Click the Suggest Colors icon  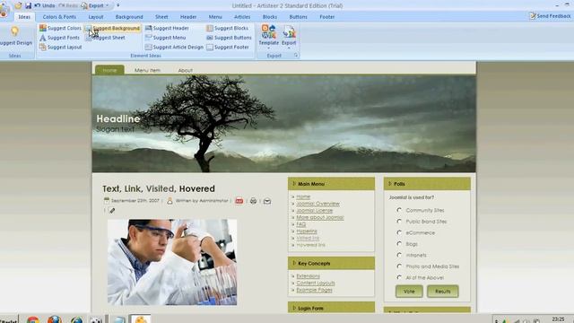[43, 28]
